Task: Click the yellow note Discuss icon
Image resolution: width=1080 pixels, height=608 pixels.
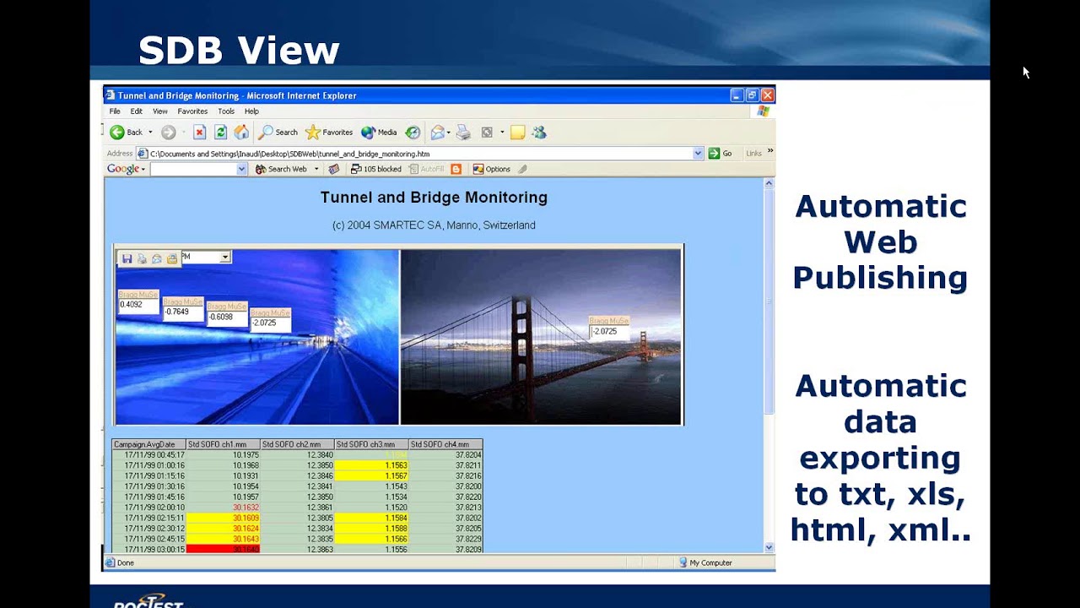Action: [x=518, y=132]
